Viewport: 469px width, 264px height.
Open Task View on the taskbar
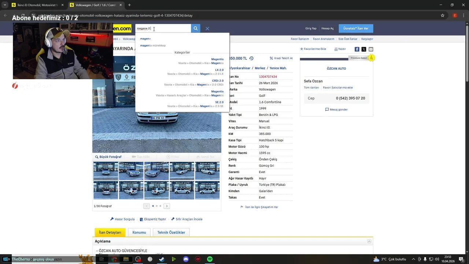(101, 259)
